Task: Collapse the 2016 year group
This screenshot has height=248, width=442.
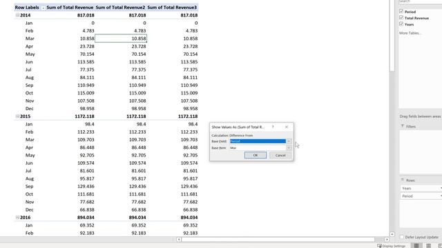Action: (x=17, y=218)
